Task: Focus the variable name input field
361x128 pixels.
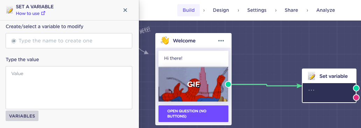Action: click(x=69, y=41)
